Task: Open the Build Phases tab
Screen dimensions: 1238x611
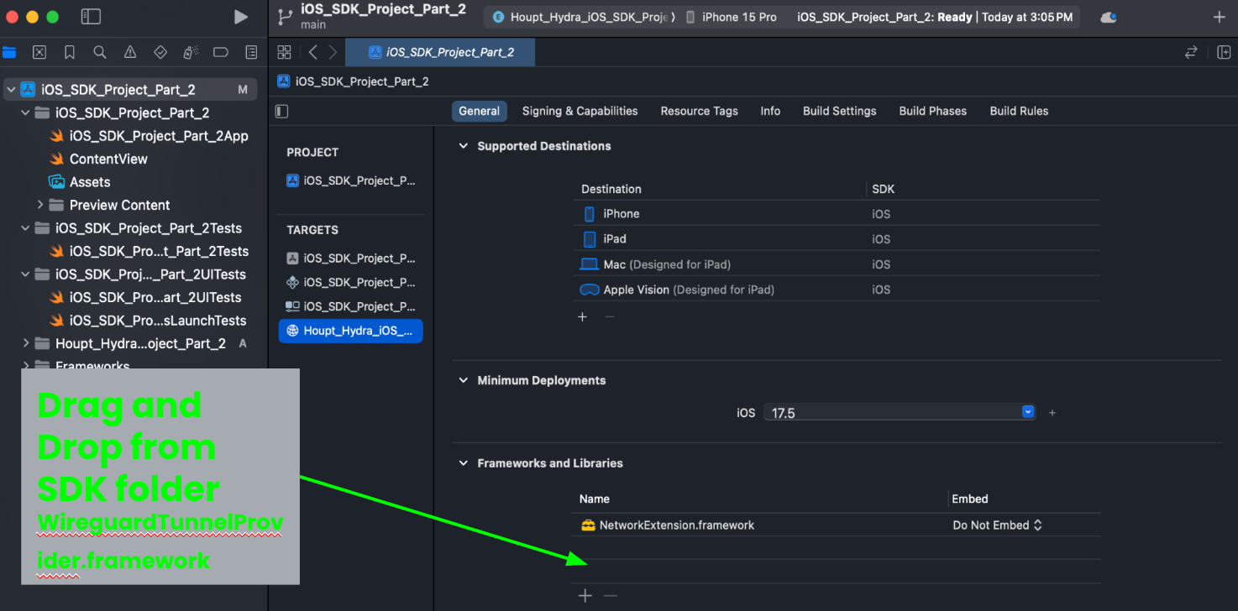Action: (932, 111)
